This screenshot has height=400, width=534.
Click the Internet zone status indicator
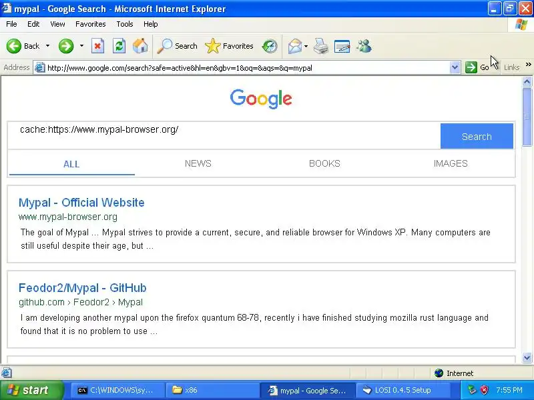click(454, 373)
